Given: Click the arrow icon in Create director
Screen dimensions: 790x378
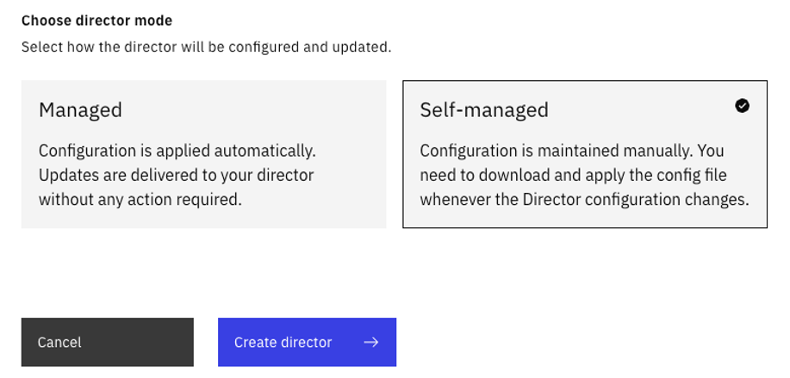Looking at the screenshot, I should (371, 342).
